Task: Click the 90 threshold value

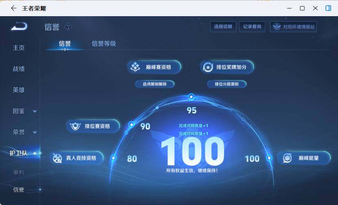Action: tap(145, 126)
